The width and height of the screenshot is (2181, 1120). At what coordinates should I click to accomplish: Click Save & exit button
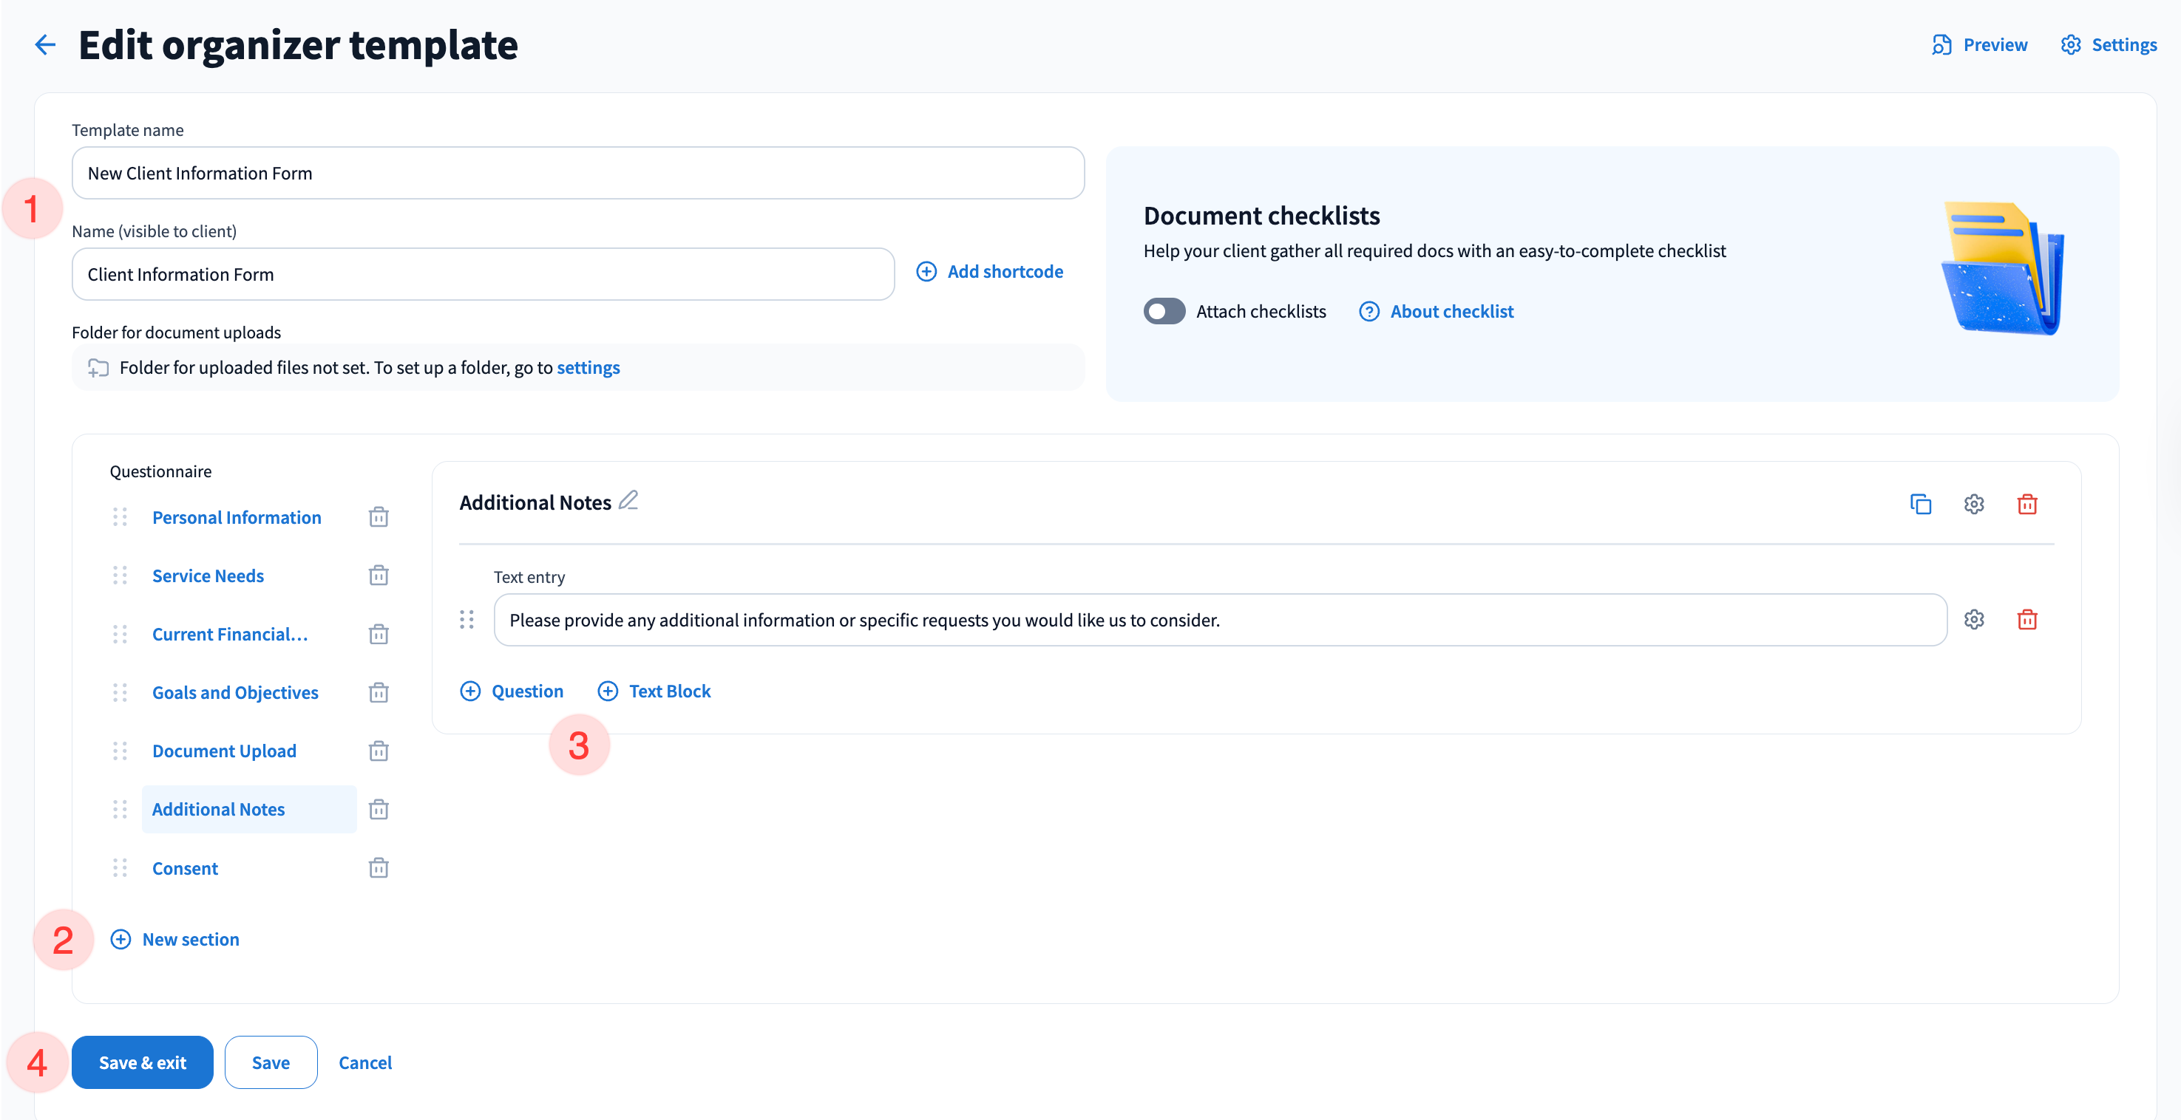pyautogui.click(x=142, y=1062)
